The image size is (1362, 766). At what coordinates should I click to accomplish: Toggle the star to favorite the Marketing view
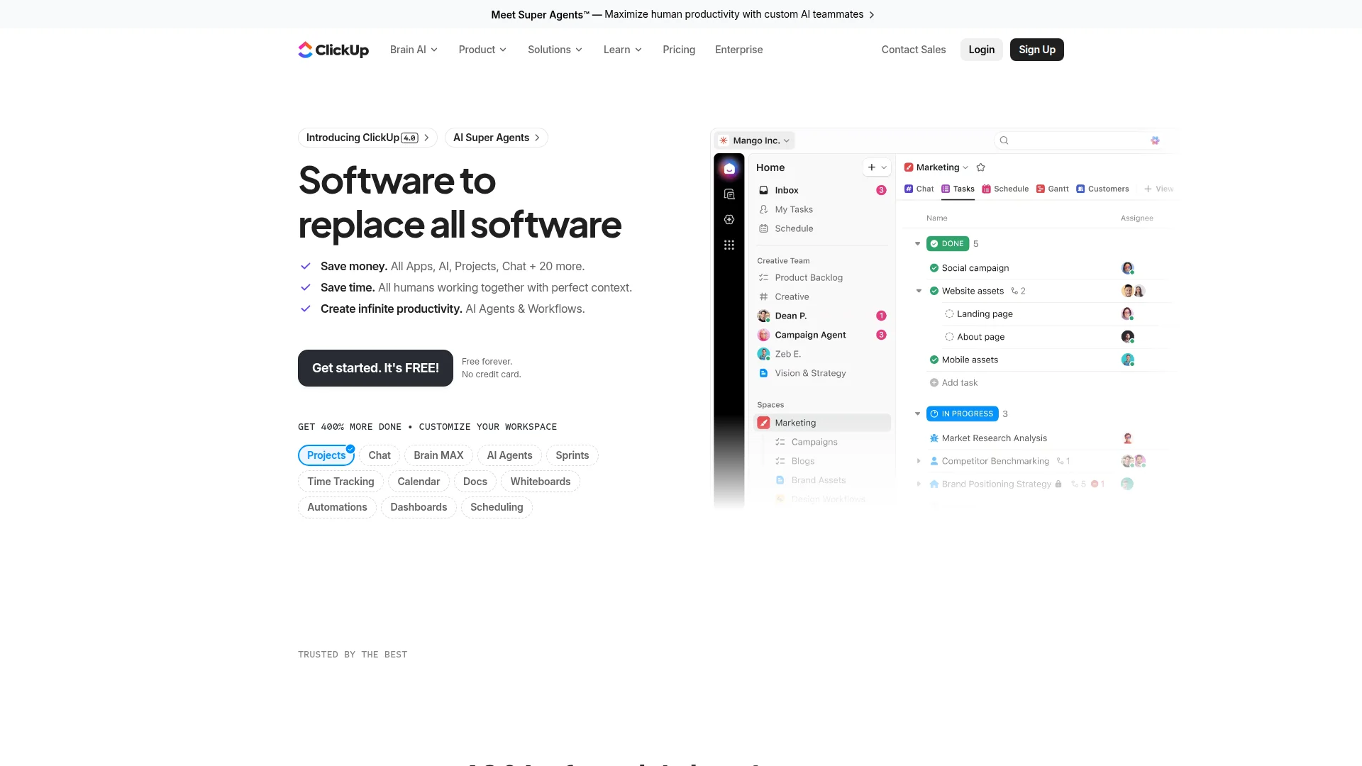click(980, 167)
